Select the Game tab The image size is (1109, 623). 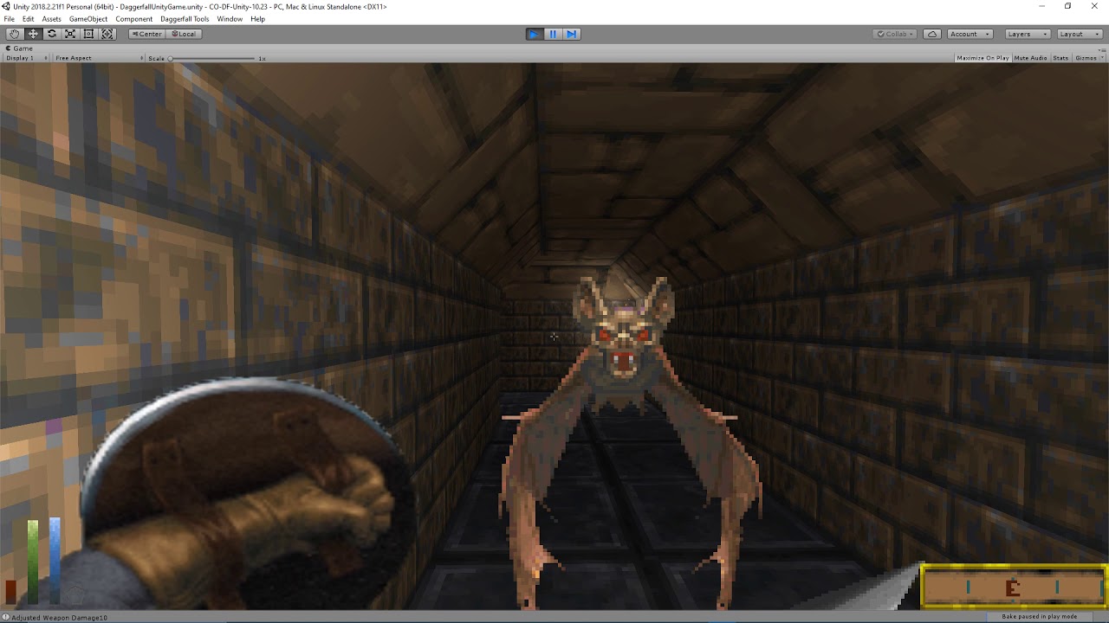point(18,48)
